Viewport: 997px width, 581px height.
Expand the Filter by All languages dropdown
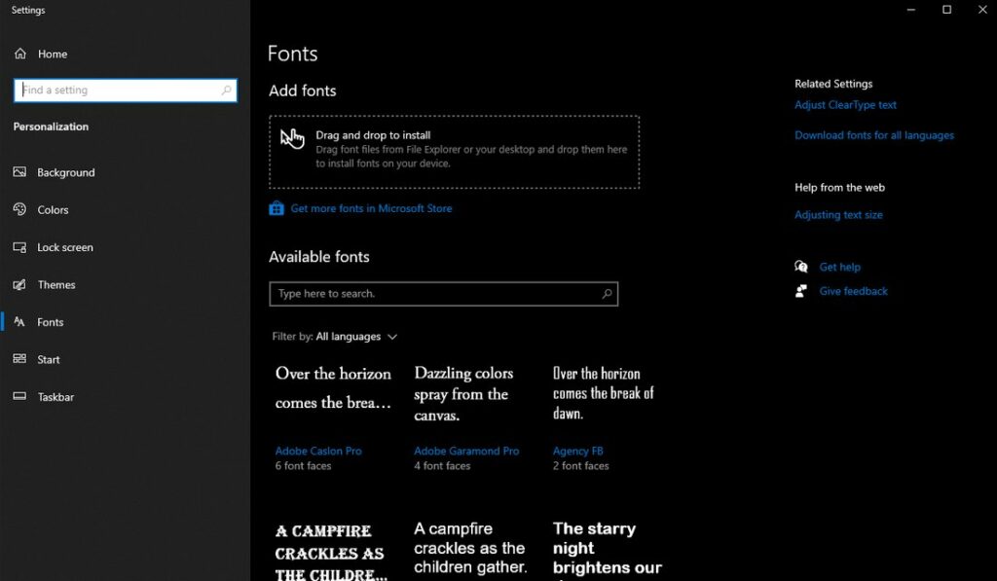pos(392,336)
